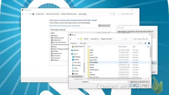Open Desktop in the navigation pane
Image resolution: width=169 pixels, height=95 pixels.
[x=76, y=60]
